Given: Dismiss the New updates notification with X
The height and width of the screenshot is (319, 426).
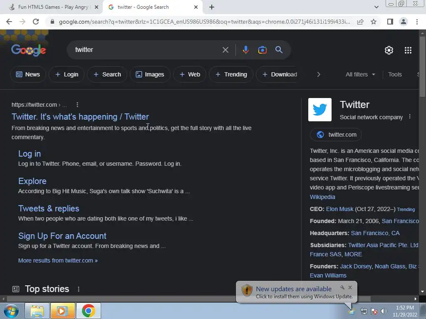Looking at the screenshot, I should (350, 287).
